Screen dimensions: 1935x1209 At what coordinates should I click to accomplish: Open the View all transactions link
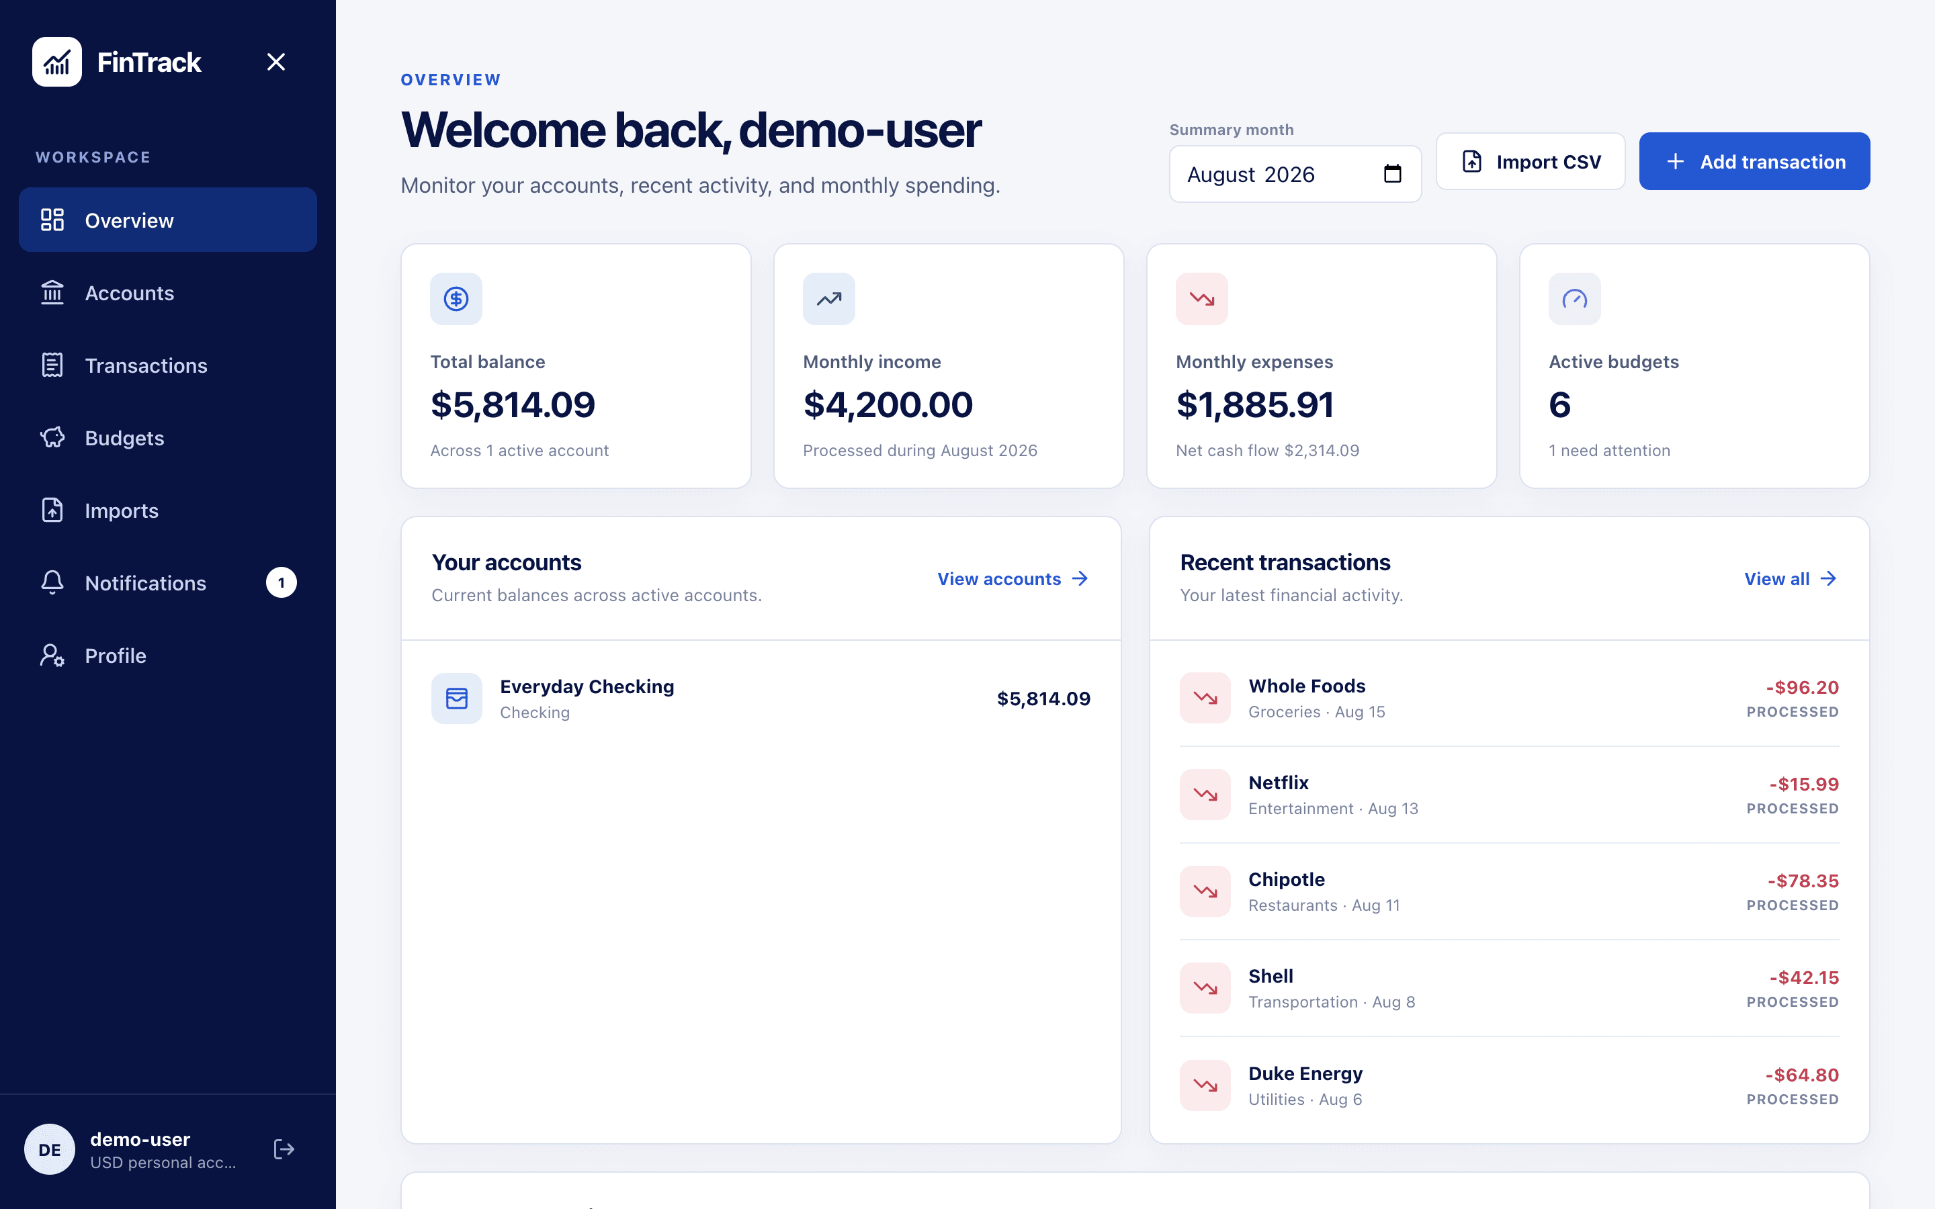click(1791, 578)
